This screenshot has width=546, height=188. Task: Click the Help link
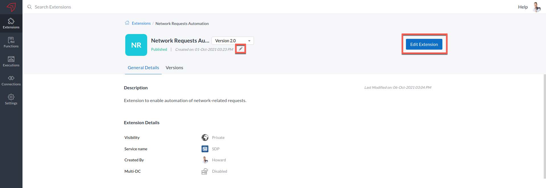pos(523,7)
